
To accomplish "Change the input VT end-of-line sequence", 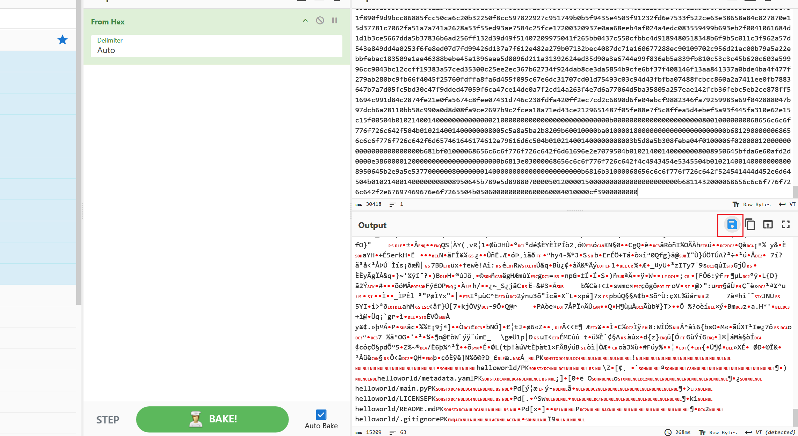I will [787, 204].
